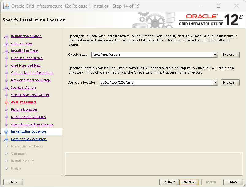Open Product Languages step

tap(27, 58)
